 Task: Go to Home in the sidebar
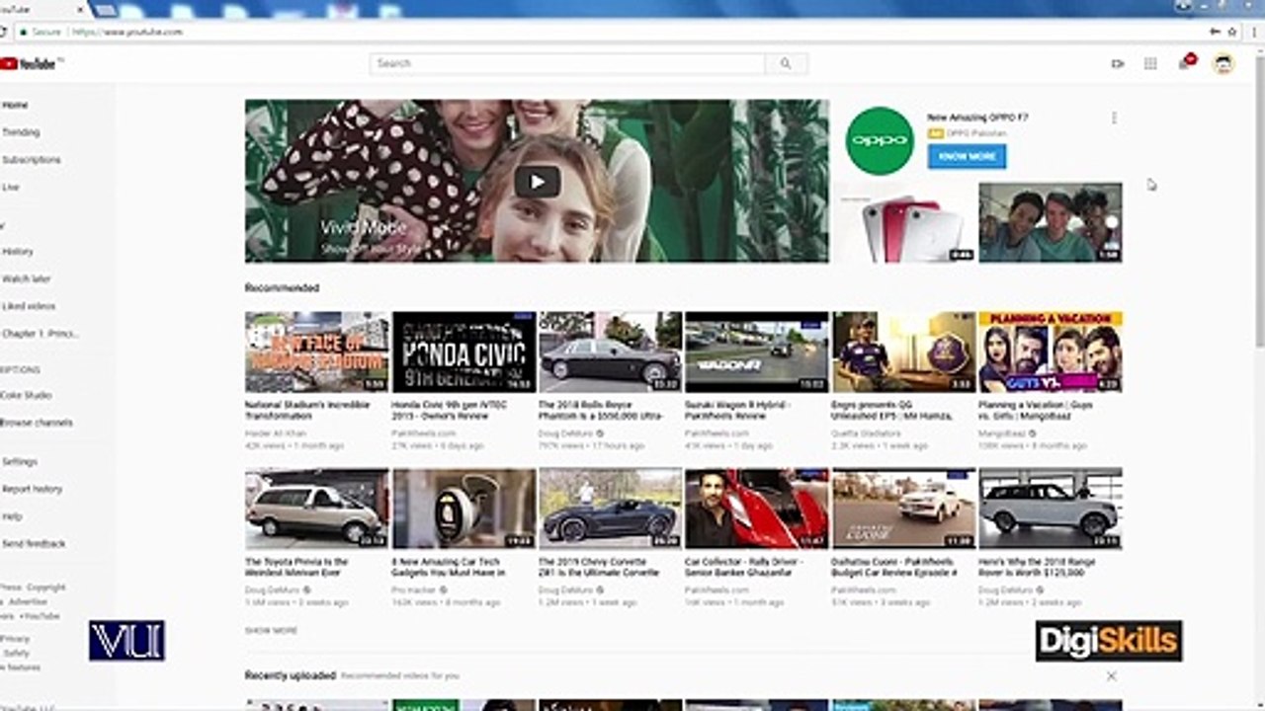pyautogui.click(x=16, y=105)
